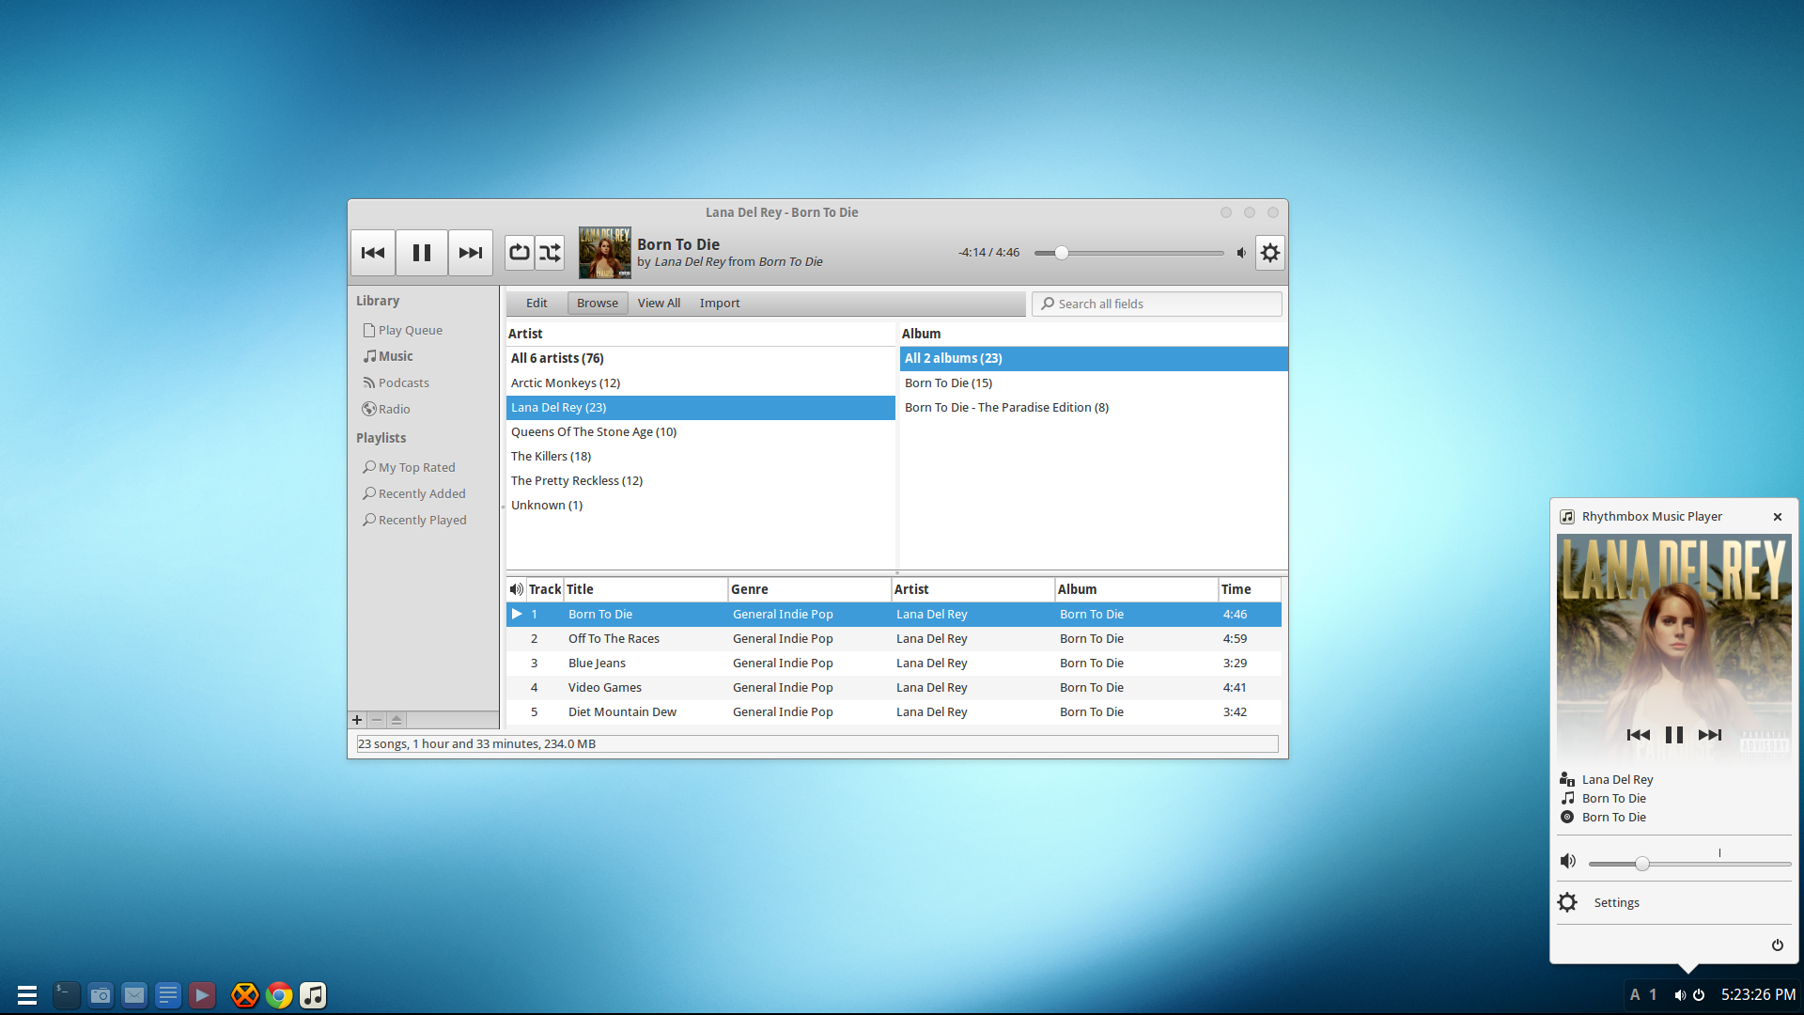
Task: Click the Rhythmbox music note taskbar icon
Action: click(313, 995)
